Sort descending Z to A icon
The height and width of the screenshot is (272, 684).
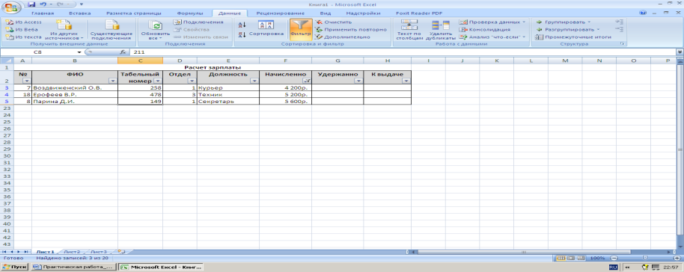pyautogui.click(x=243, y=34)
